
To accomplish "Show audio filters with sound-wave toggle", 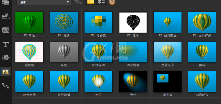I will pos(102,2).
